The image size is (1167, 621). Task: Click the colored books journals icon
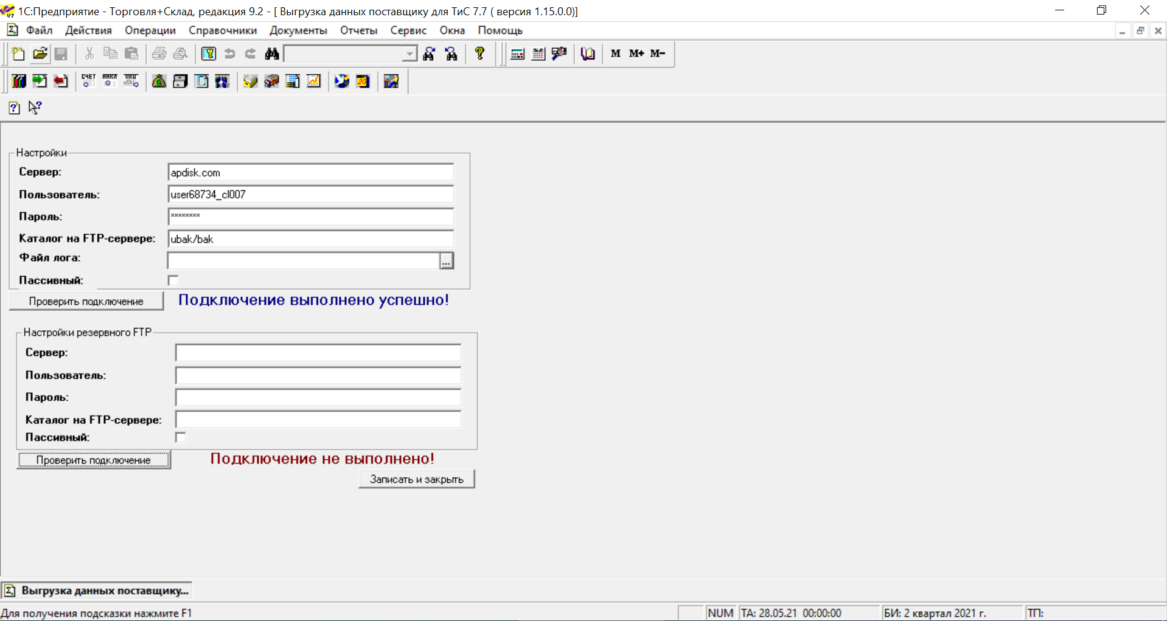pos(19,81)
